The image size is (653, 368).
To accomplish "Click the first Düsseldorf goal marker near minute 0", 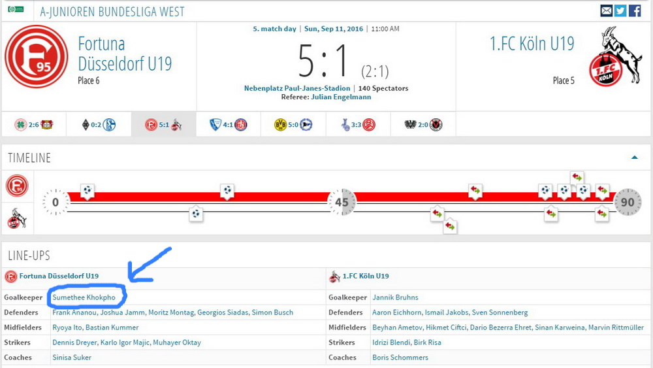I will (x=87, y=191).
